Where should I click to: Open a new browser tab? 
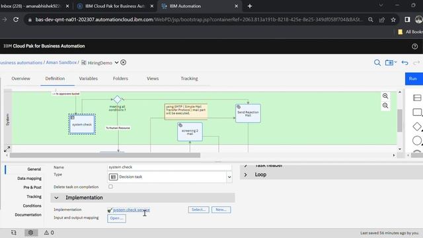[250, 6]
